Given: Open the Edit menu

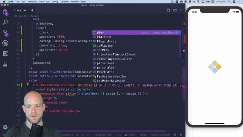Looking at the screenshot, I should pyautogui.click(x=23, y=2).
